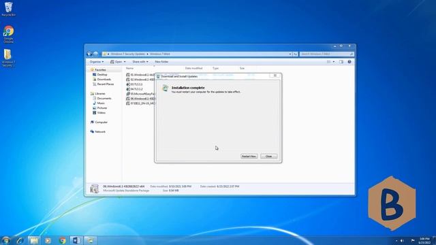The height and width of the screenshot is (245, 436).
Task: Open Action Center flag in tray
Action: [x=413, y=240]
